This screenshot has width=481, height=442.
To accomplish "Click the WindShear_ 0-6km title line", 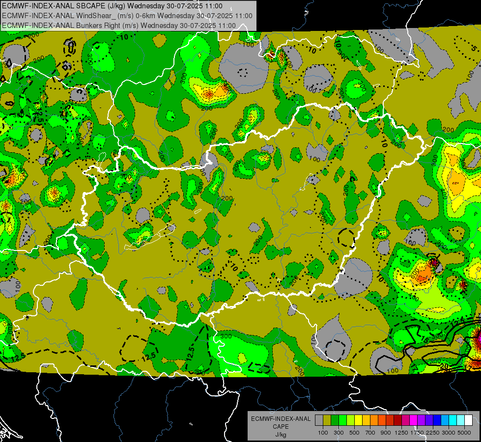I will (x=127, y=16).
